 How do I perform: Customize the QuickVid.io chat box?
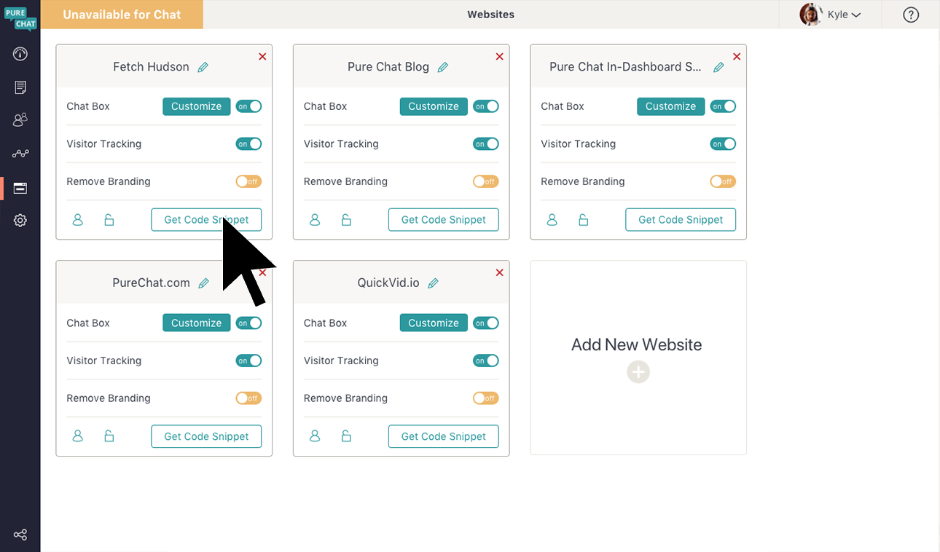pyautogui.click(x=434, y=323)
